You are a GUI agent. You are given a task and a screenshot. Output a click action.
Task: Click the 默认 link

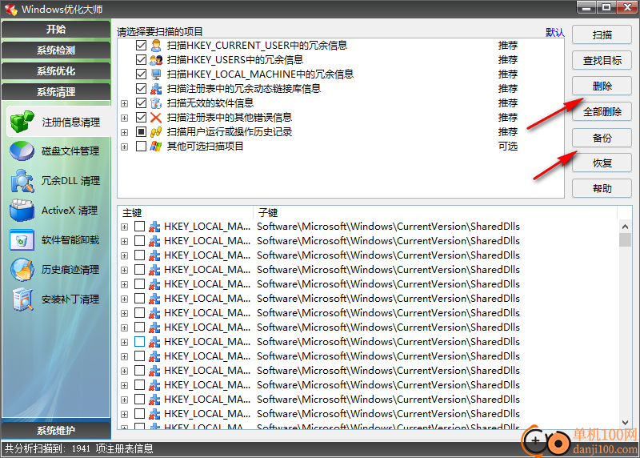554,32
